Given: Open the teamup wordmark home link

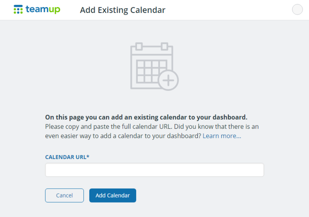Looking at the screenshot, I should (43, 9).
